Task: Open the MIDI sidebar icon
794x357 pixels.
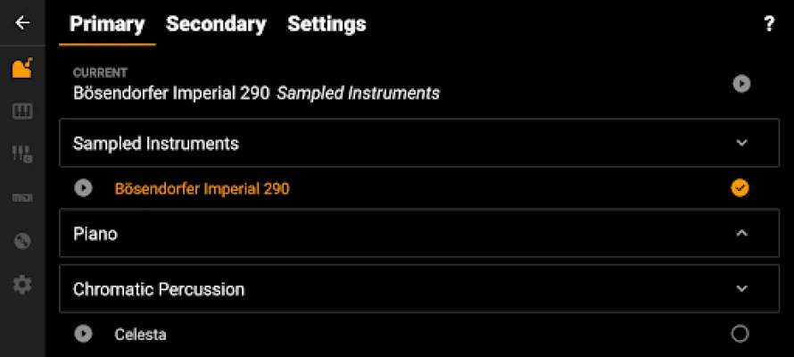Action: [x=22, y=197]
